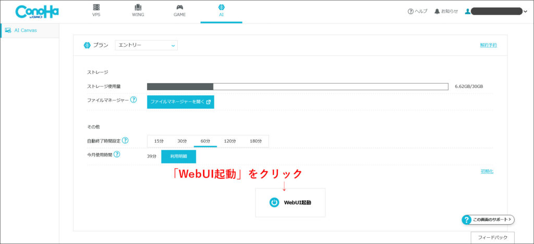Click the その他 section heading

pos(93,127)
